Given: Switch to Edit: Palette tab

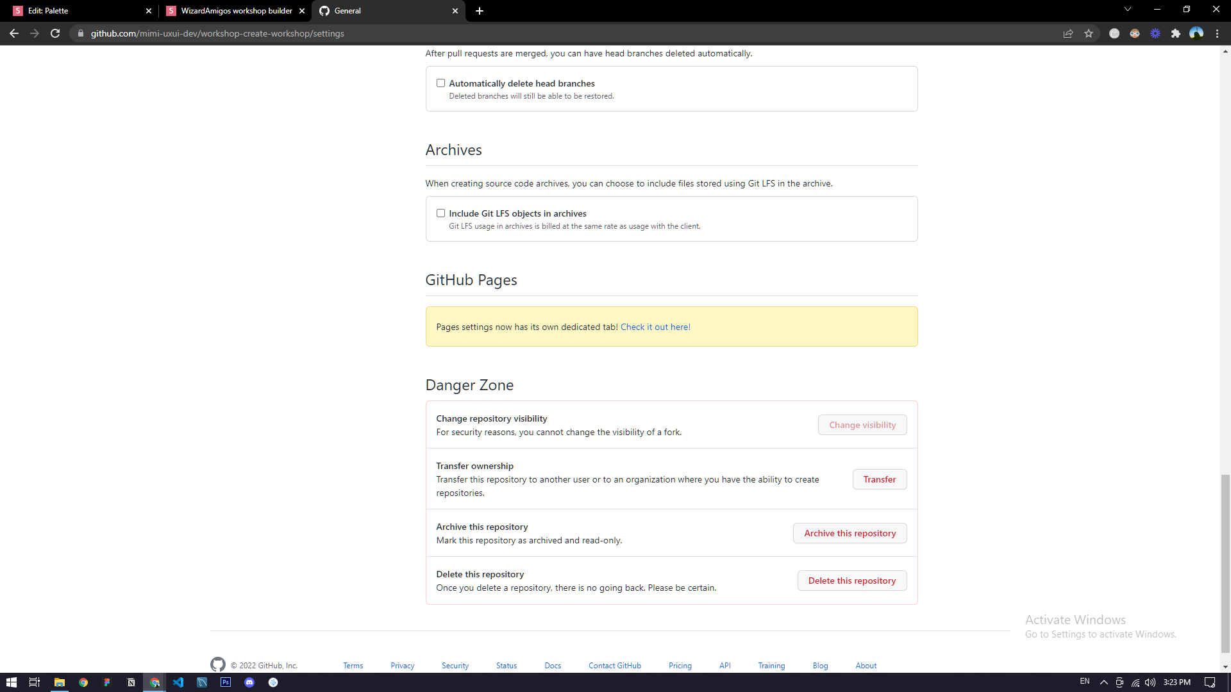Looking at the screenshot, I should pos(77,11).
